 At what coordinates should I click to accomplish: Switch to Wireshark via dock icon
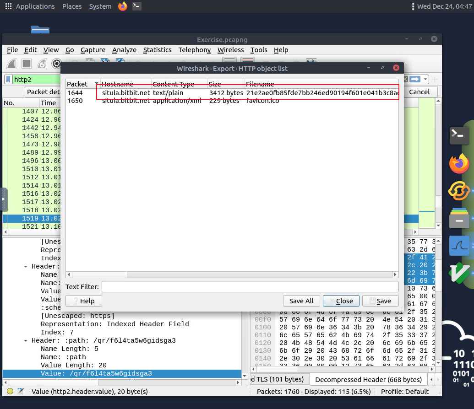pyautogui.click(x=459, y=246)
